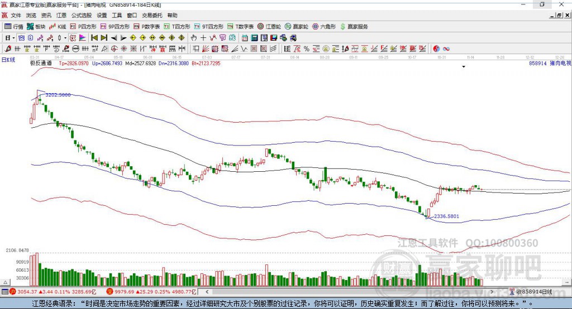Expand the small black triangle above chart
Viewport: 572px width, 309px height.
pyautogui.click(x=464, y=67)
